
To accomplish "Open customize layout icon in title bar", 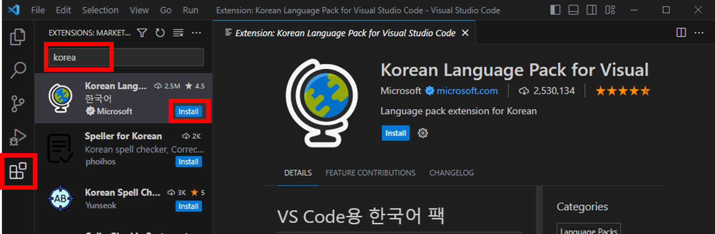I will pyautogui.click(x=610, y=10).
